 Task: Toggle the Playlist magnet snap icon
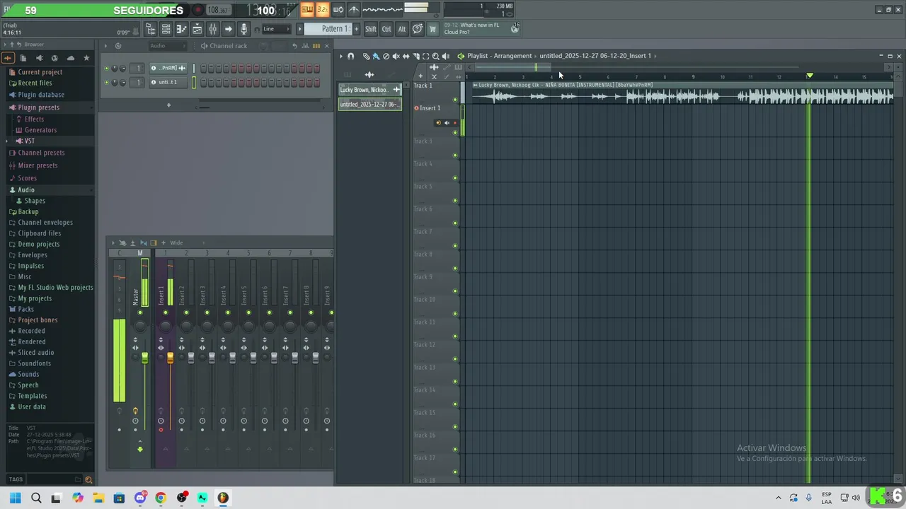click(x=350, y=56)
